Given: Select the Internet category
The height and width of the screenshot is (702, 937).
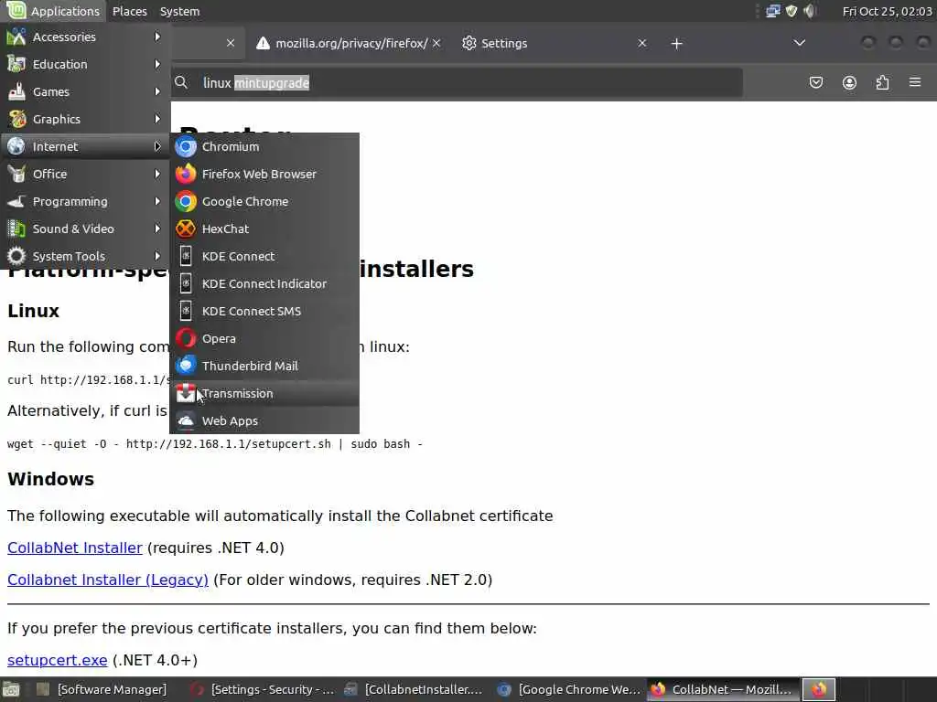Looking at the screenshot, I should [x=85, y=146].
